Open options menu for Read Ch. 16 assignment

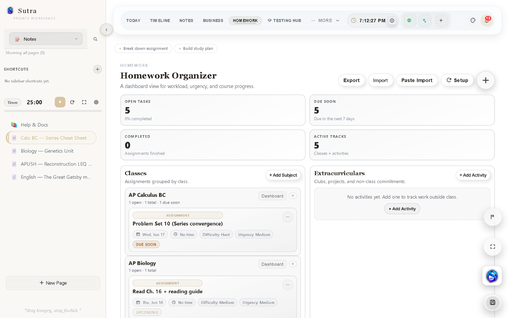coord(288,285)
